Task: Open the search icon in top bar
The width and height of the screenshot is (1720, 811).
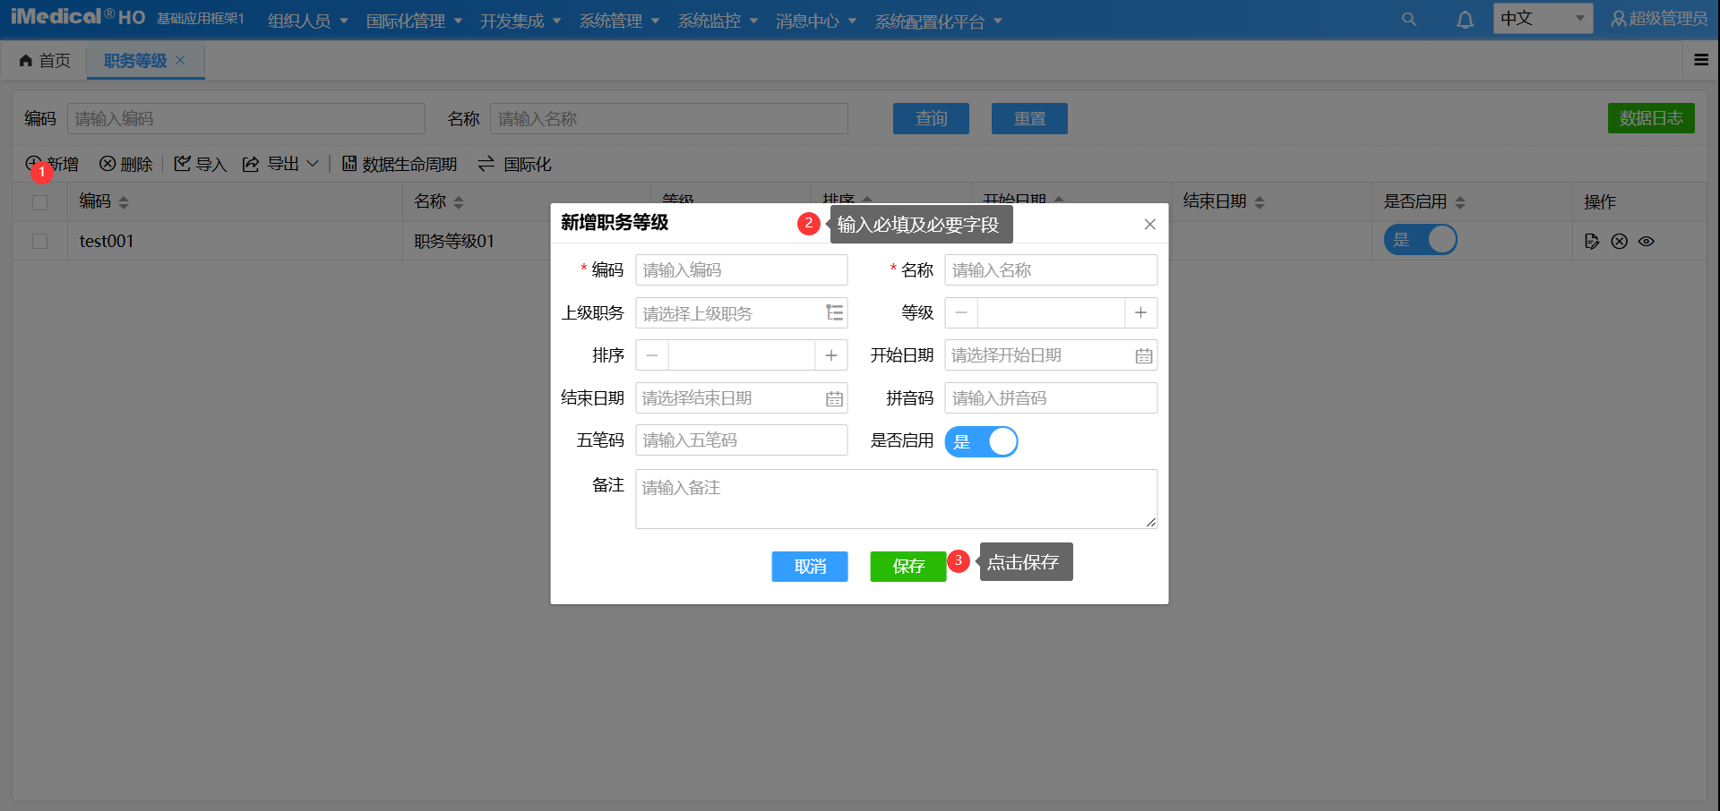Action: click(1409, 19)
